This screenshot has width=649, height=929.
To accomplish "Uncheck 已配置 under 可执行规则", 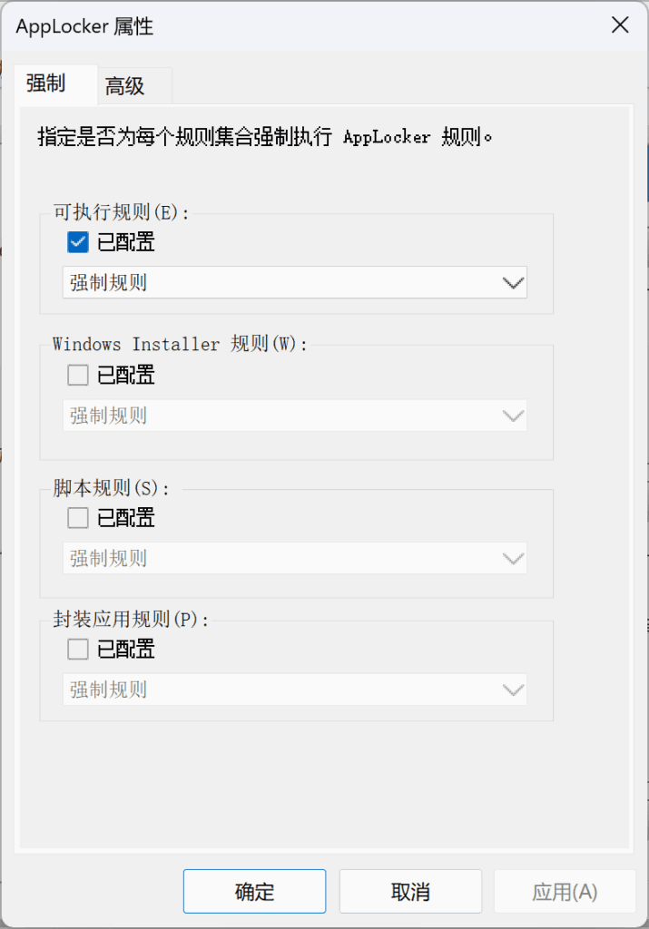I will coord(77,242).
